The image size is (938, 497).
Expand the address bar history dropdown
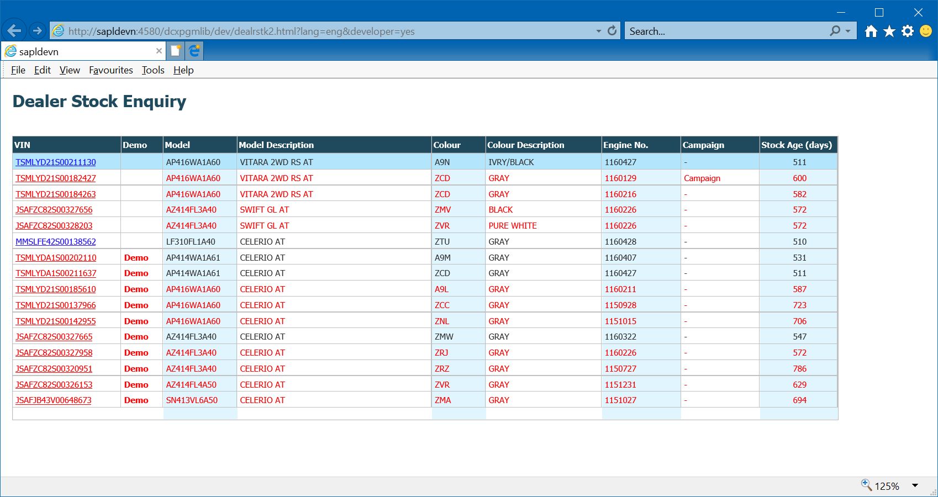pos(598,31)
